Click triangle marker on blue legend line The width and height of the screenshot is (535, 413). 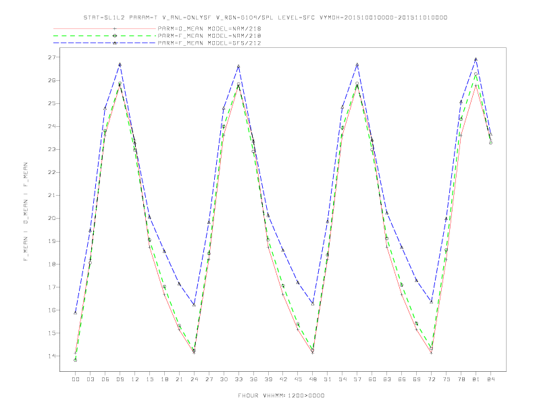pyautogui.click(x=115, y=43)
